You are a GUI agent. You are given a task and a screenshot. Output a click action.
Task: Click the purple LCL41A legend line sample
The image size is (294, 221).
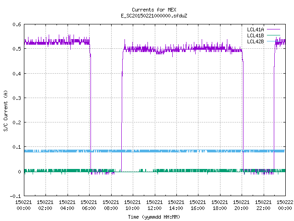(273, 29)
